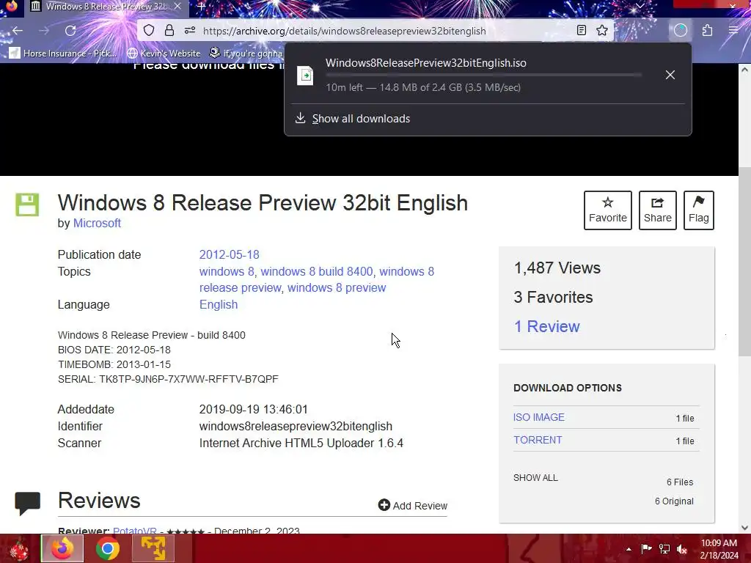Click Add Review plus icon
The width and height of the screenshot is (751, 563).
click(384, 505)
